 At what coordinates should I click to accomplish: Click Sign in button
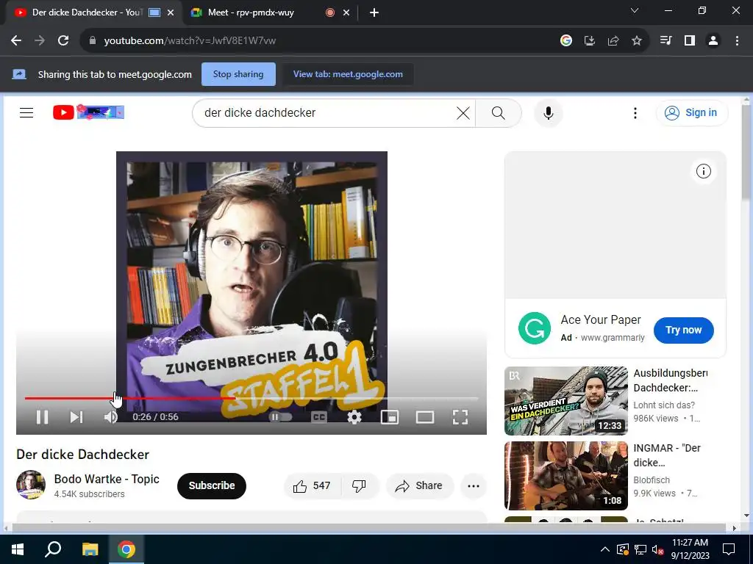[691, 112]
